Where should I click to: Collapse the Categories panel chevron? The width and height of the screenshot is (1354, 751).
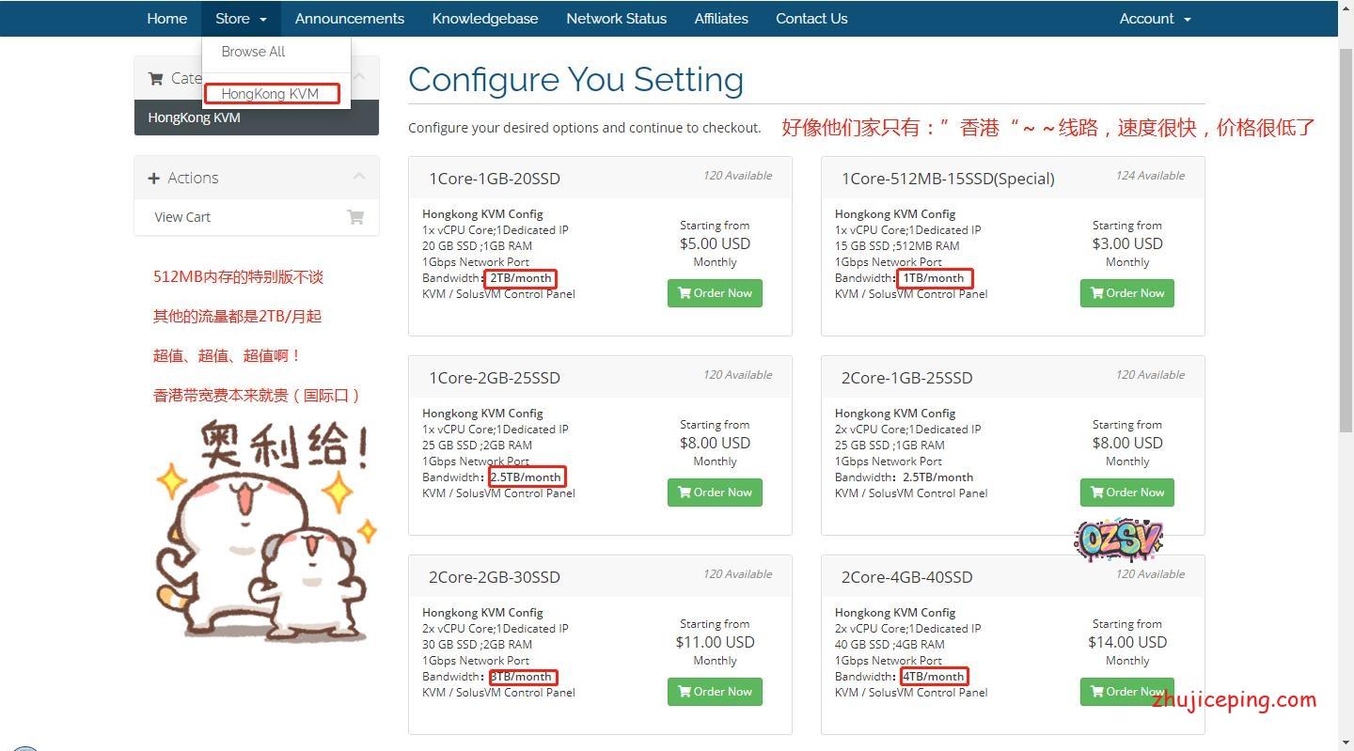tap(359, 77)
